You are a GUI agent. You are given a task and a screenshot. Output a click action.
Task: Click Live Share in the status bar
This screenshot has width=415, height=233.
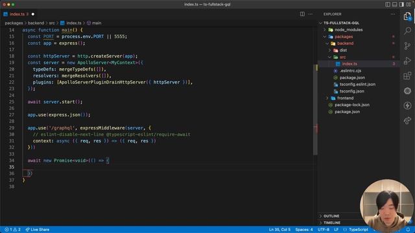coord(38,230)
